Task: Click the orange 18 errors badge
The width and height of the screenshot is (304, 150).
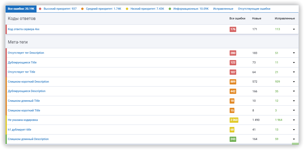Action: pos(232,101)
